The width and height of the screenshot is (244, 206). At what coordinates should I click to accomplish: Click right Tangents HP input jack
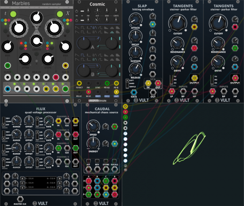click(235, 92)
